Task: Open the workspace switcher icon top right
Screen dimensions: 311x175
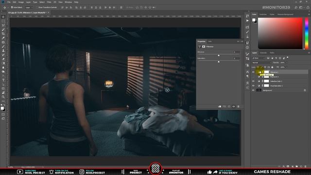Action: 301,8
